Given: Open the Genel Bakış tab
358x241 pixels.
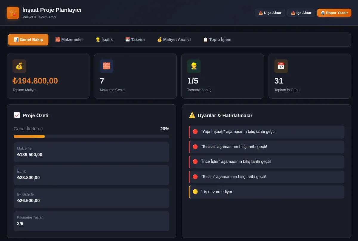Looking at the screenshot, I should 28,39.
